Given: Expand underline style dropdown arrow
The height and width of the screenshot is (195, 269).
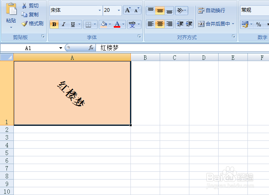Looking at the screenshot, I should click(79, 24).
